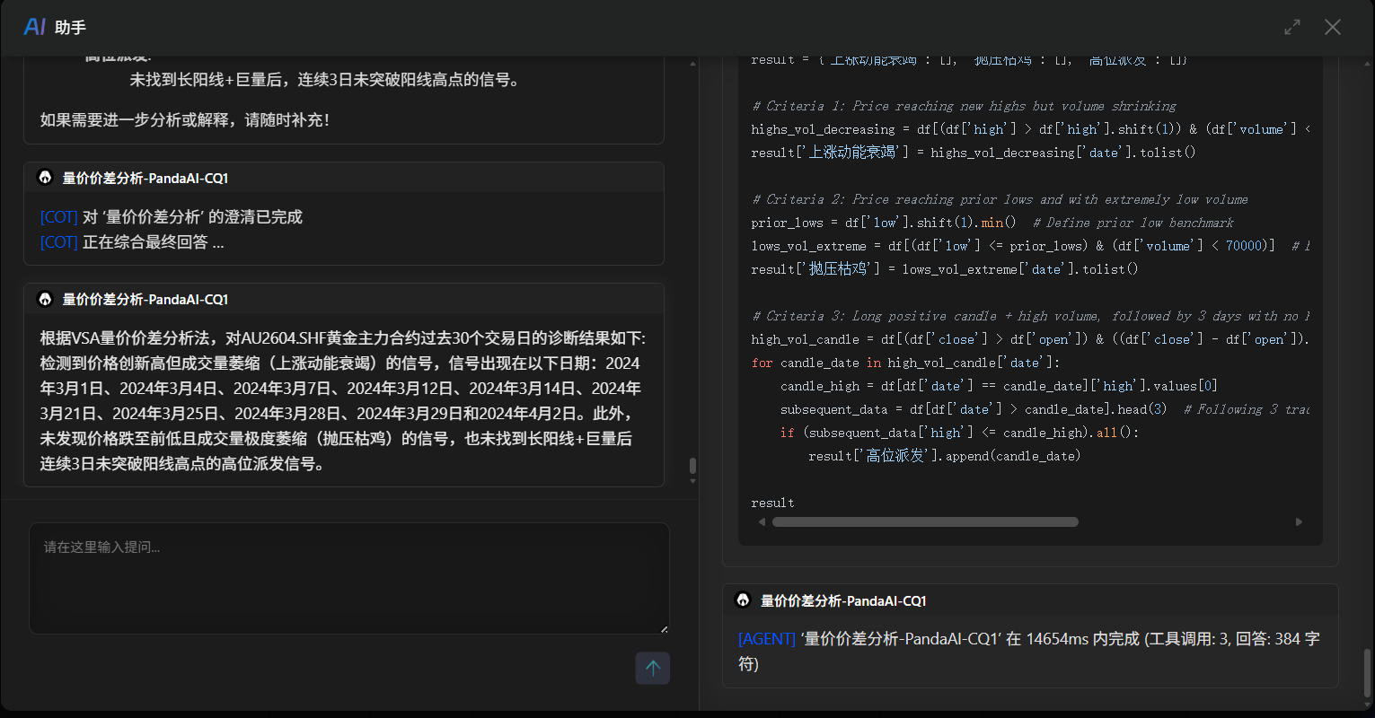Viewport: 1375px width, 718px height.
Task: Click the panda icon on the result card
Action: click(46, 299)
